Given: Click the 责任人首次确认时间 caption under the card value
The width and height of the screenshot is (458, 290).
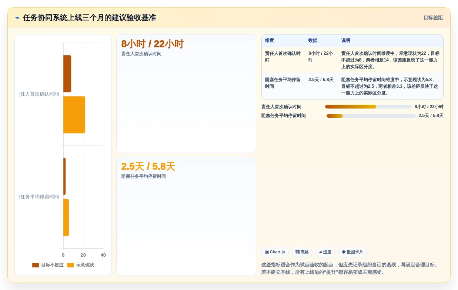Looking at the screenshot, I should point(141,54).
